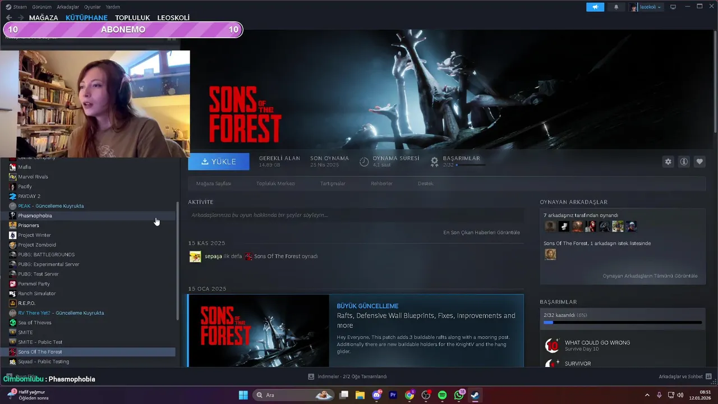
Task: Open the BÜYÜK GÜNCELLEME news thumbnail
Action: 259,330
